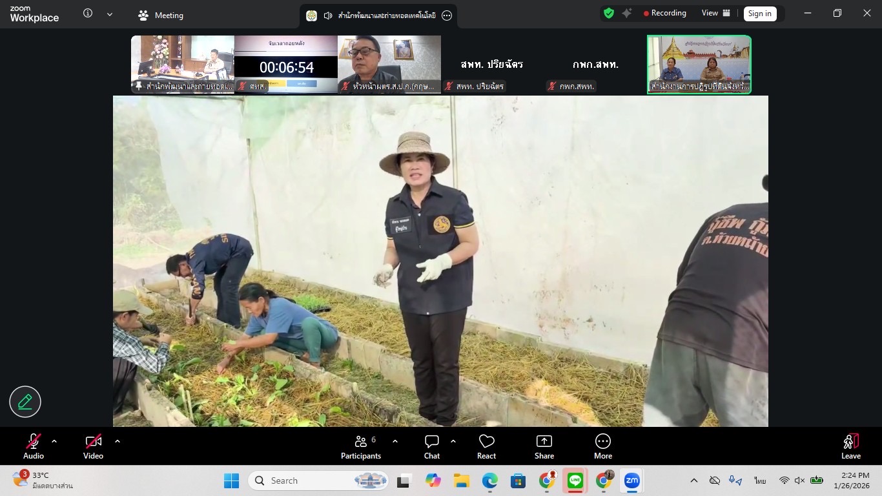Open the React reactions menu
Image resolution: width=882 pixels, height=496 pixels.
486,446
